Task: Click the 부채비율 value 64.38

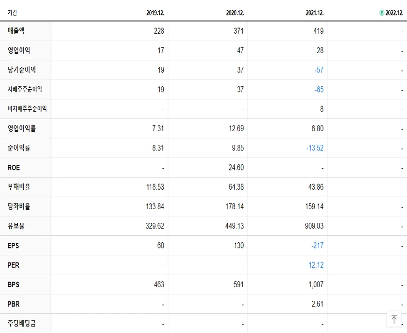Action: [x=236, y=187]
